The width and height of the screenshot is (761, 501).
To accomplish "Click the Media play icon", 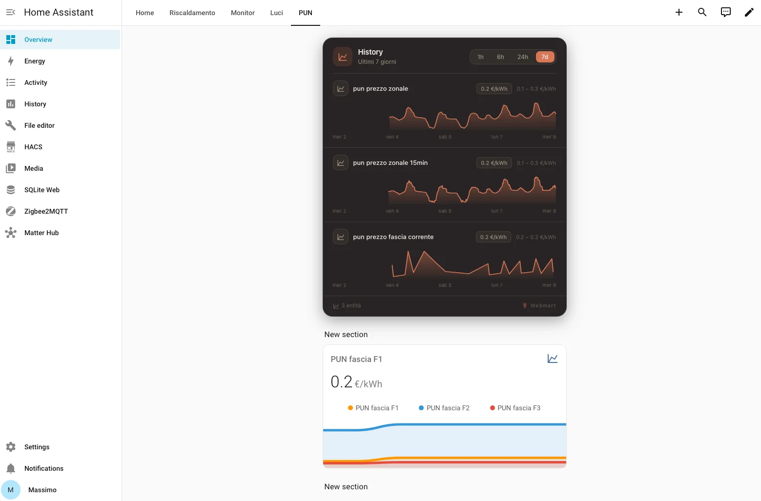I will coord(11,168).
